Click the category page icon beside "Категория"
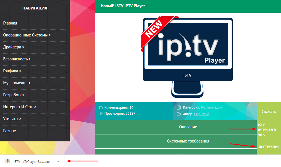This screenshot has width=281, height=167. coord(179,107)
